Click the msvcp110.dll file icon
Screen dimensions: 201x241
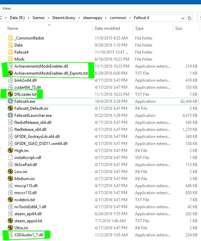click(10, 185)
